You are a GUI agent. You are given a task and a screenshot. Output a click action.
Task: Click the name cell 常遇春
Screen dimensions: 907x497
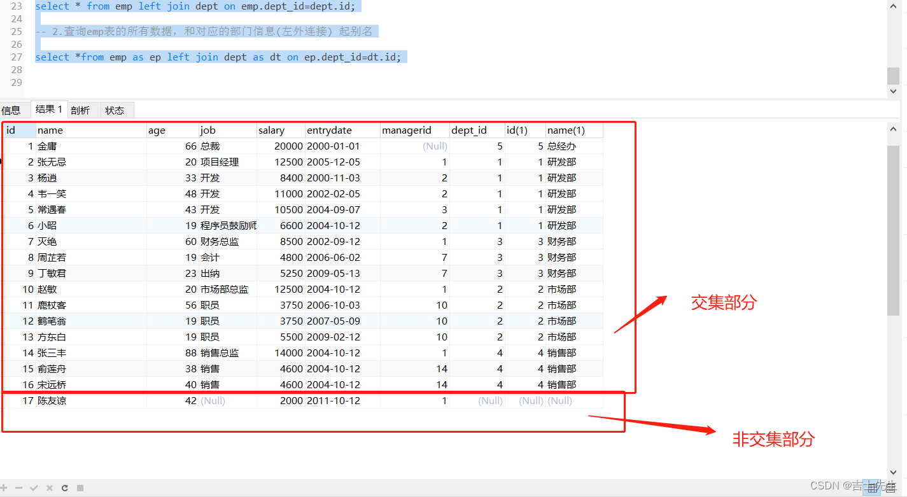pyautogui.click(x=92, y=209)
